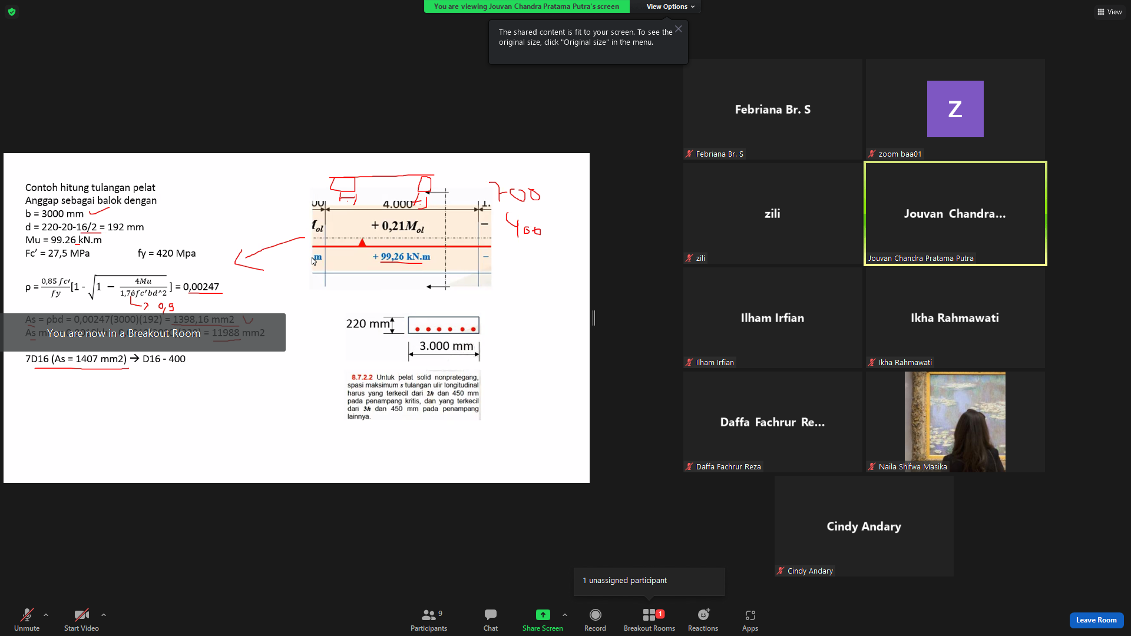Leave the breakout room
Image resolution: width=1131 pixels, height=636 pixels.
[1096, 620]
